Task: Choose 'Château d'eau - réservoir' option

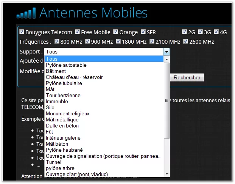Action: [74, 77]
